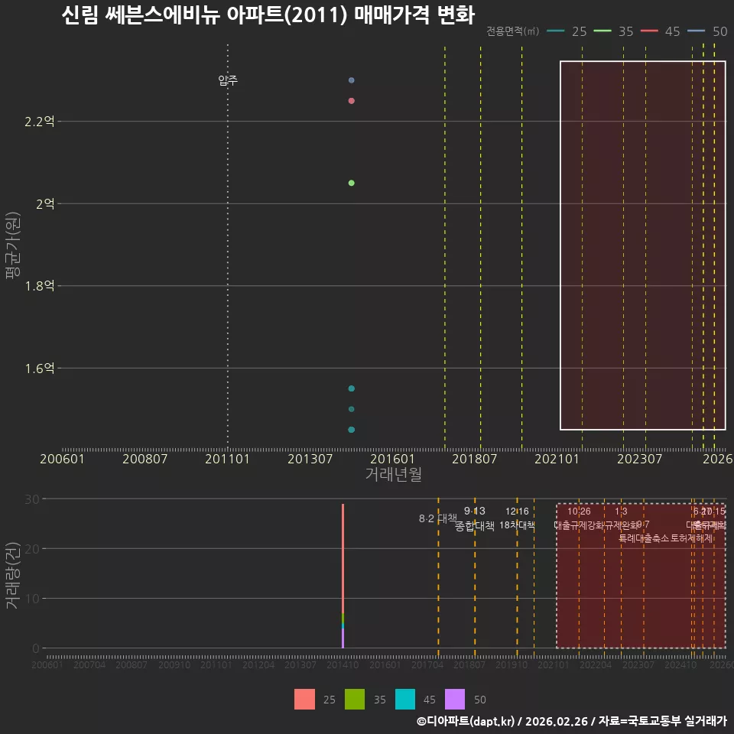Image resolution: width=734 pixels, height=734 pixels.
Task: Click '201704' on the volume chart x-axis
Action: 427,664
